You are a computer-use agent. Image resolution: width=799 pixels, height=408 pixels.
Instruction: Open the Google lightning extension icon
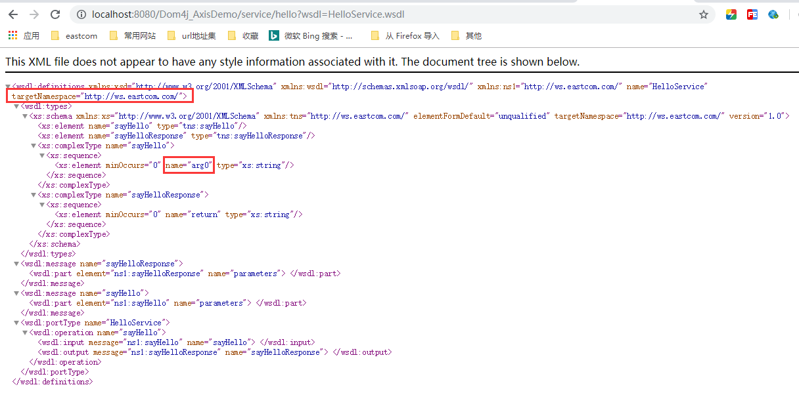click(x=731, y=14)
